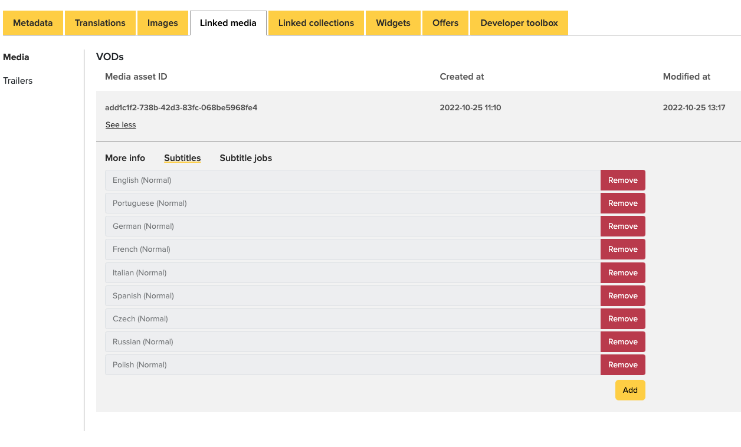Click the Modified at value 2022-10-25 13:17
The image size is (741, 447).
tap(694, 108)
